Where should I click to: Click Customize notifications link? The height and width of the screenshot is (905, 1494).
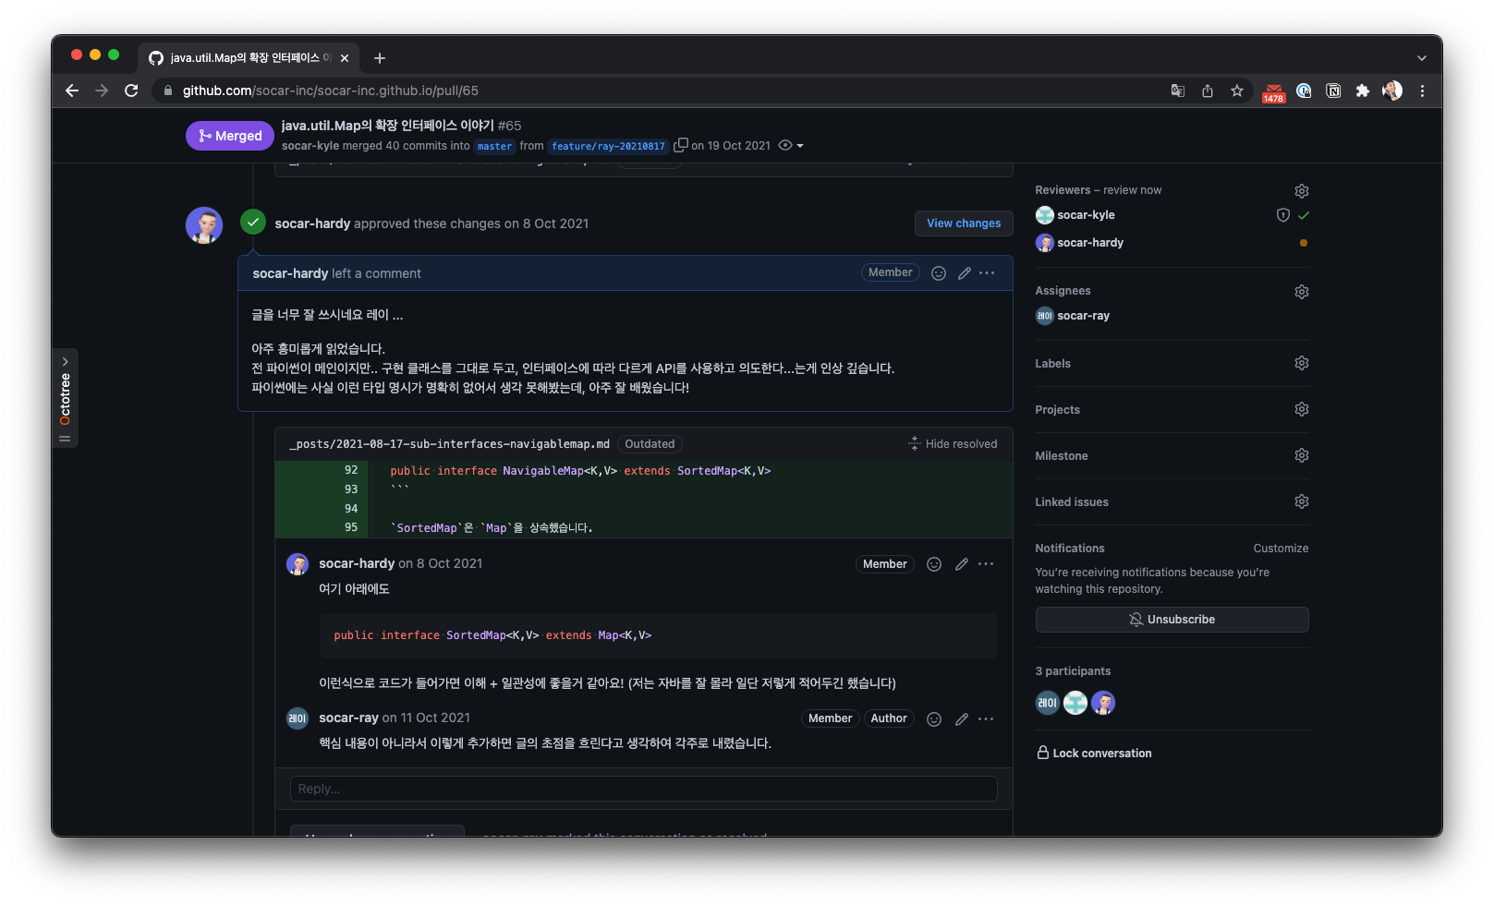[1281, 549]
